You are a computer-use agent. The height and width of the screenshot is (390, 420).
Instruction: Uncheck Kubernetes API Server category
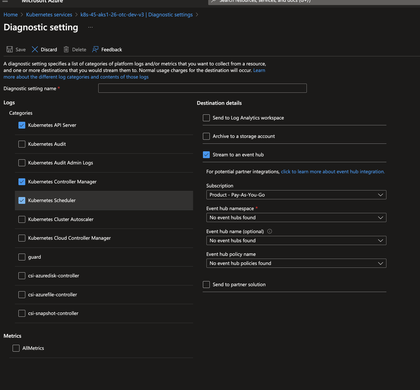[22, 125]
